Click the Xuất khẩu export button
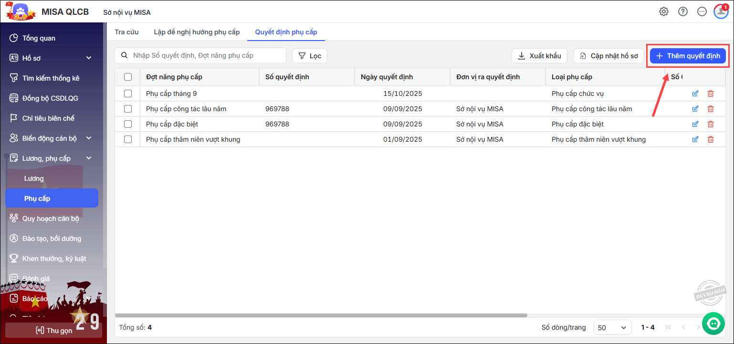 tap(539, 56)
